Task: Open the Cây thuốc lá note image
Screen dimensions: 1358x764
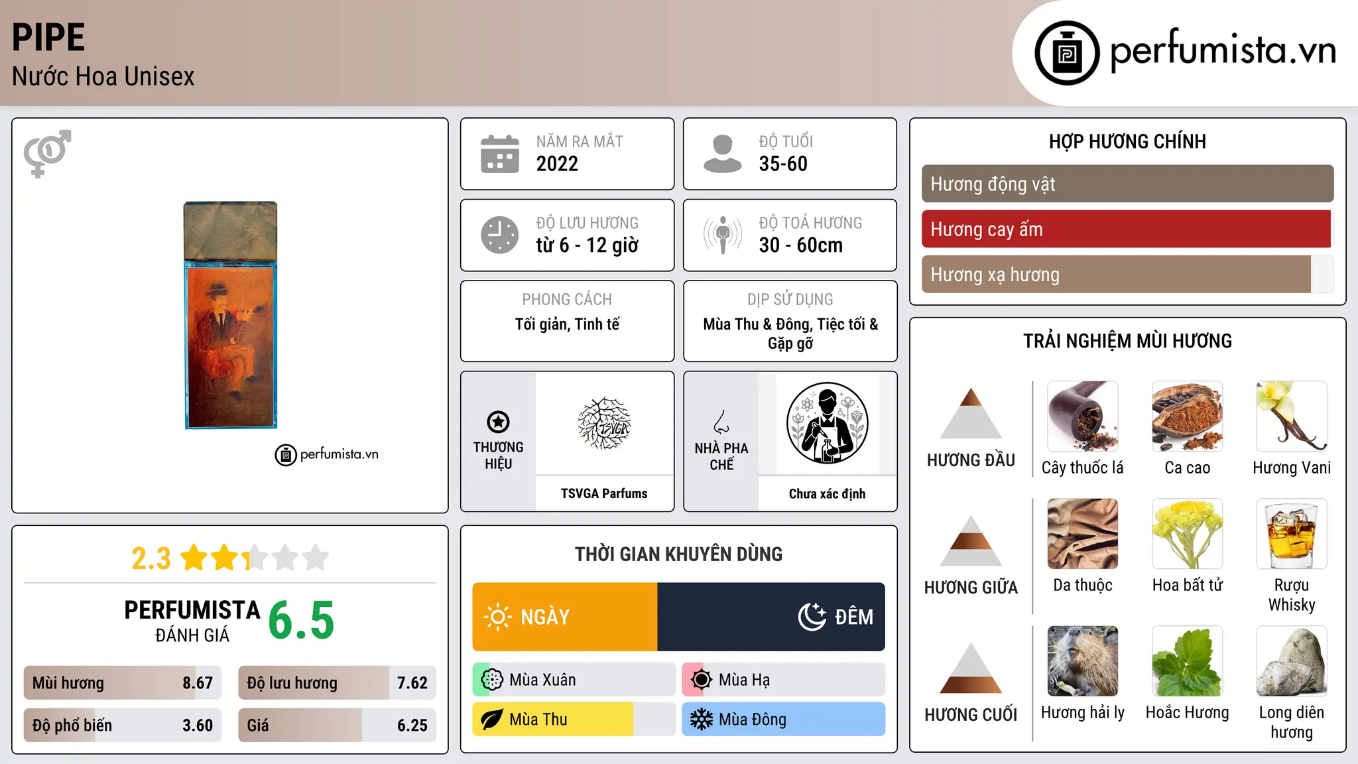Action: tap(1083, 416)
